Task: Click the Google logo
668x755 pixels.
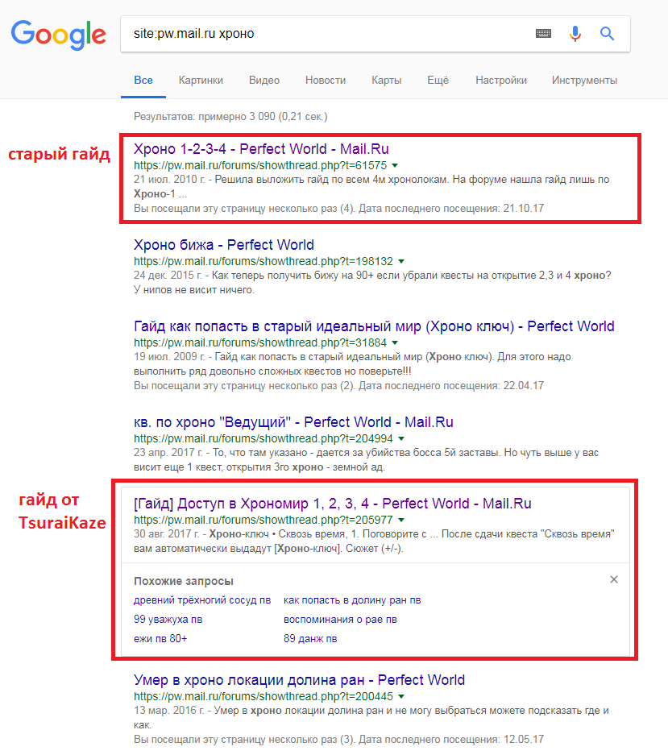Action: [58, 34]
